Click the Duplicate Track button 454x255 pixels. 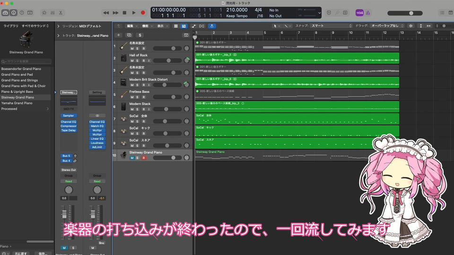(x=129, y=35)
